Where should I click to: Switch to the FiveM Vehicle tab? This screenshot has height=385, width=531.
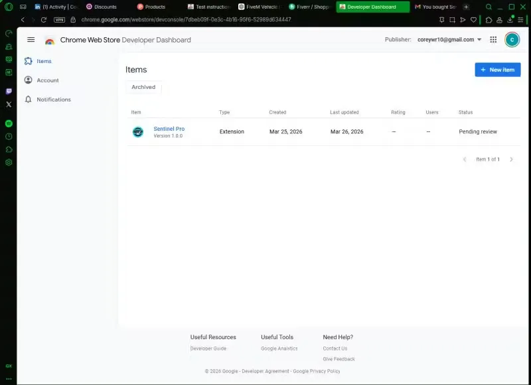[x=260, y=7]
